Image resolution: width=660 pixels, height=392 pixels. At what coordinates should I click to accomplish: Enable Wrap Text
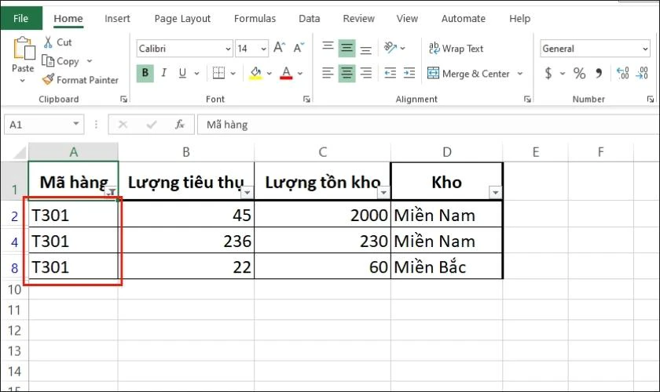point(456,49)
